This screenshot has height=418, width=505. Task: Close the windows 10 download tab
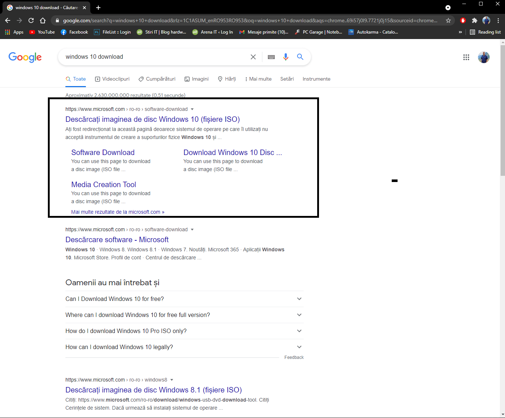point(84,8)
